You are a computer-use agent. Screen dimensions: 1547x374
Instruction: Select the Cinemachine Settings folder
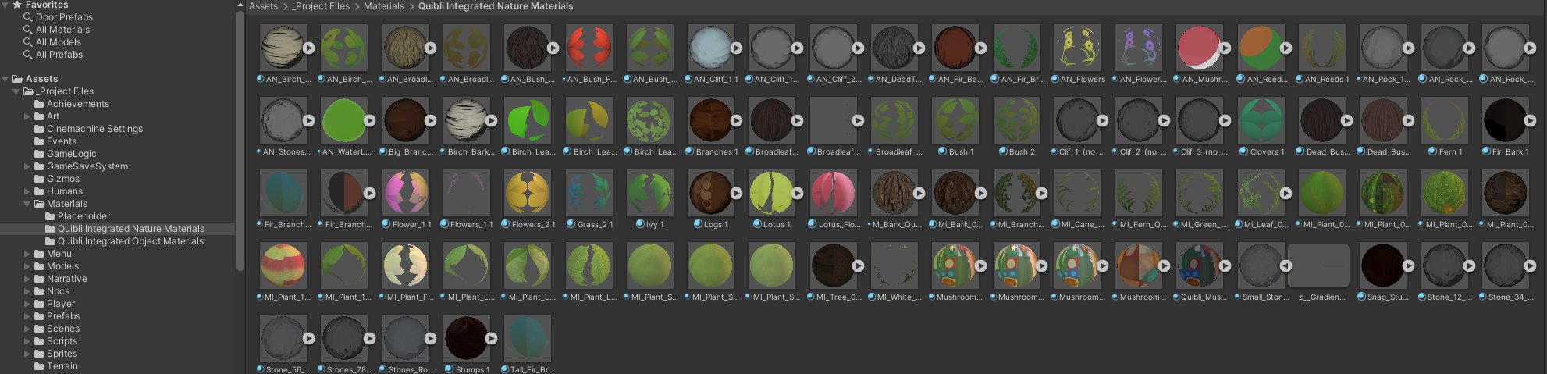[94, 129]
